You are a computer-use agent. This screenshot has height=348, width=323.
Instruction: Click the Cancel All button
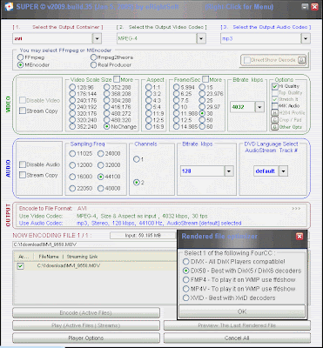click(x=237, y=338)
